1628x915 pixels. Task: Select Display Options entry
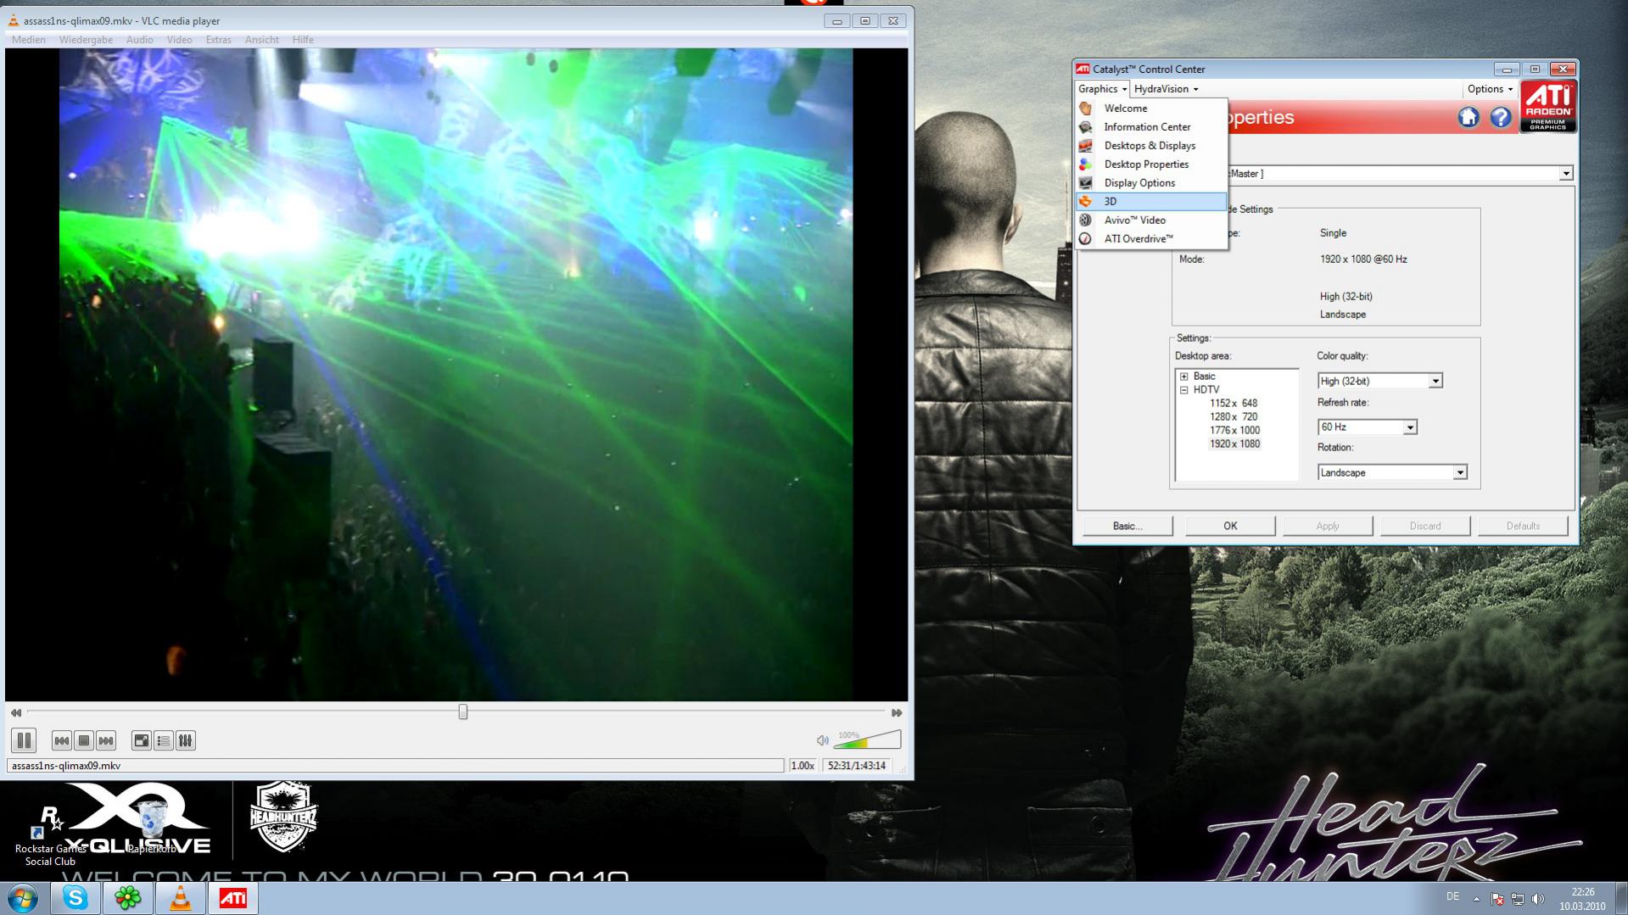pyautogui.click(x=1151, y=183)
